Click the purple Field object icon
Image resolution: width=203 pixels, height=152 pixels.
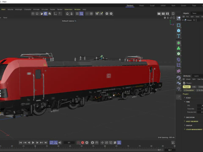point(178,65)
